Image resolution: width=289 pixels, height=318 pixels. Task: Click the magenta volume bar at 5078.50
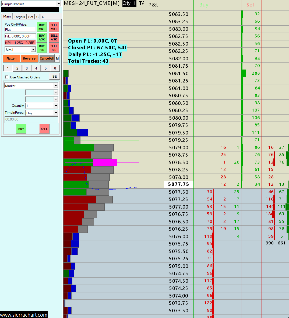pyautogui.click(x=105, y=162)
